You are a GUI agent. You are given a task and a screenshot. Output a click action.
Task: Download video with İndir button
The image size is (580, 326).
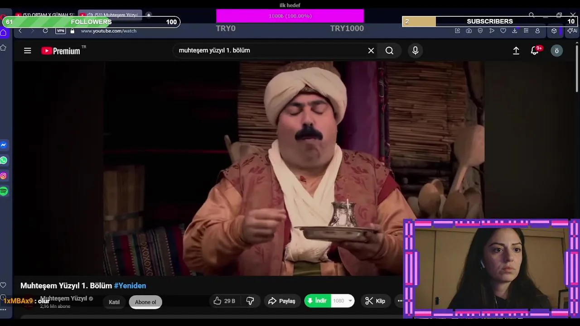click(x=317, y=301)
